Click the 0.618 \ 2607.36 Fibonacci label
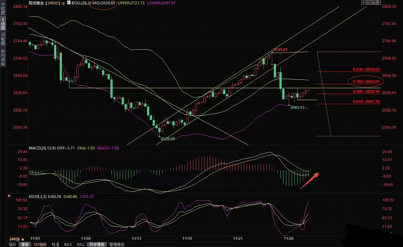This screenshot has height=247, width=403. coord(366,102)
